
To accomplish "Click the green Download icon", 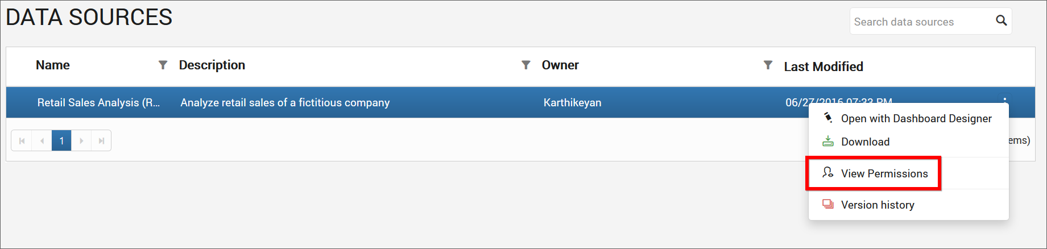I will click(828, 141).
